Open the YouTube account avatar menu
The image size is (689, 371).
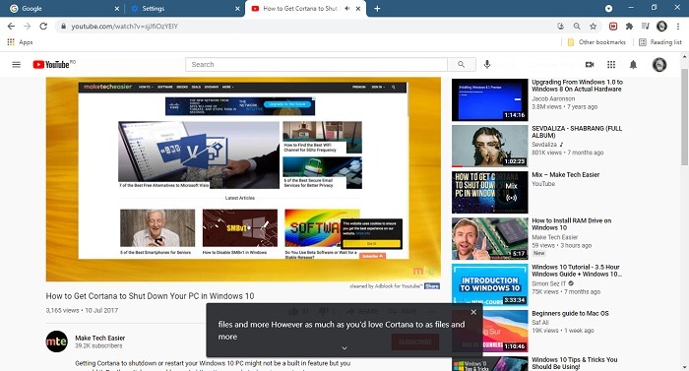pos(659,65)
